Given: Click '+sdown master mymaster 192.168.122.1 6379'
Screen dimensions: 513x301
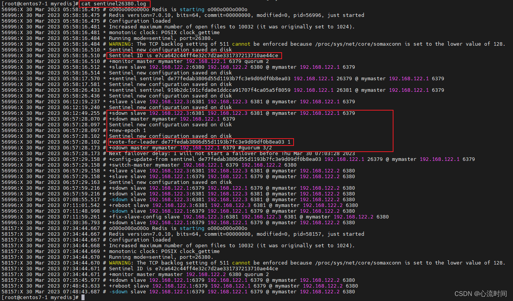Looking at the screenshot, I should 172,119.
